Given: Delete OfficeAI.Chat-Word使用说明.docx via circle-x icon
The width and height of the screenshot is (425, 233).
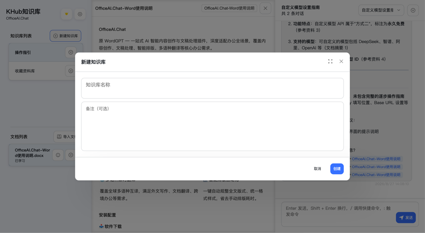Looking at the screenshot, I should 71,155.
